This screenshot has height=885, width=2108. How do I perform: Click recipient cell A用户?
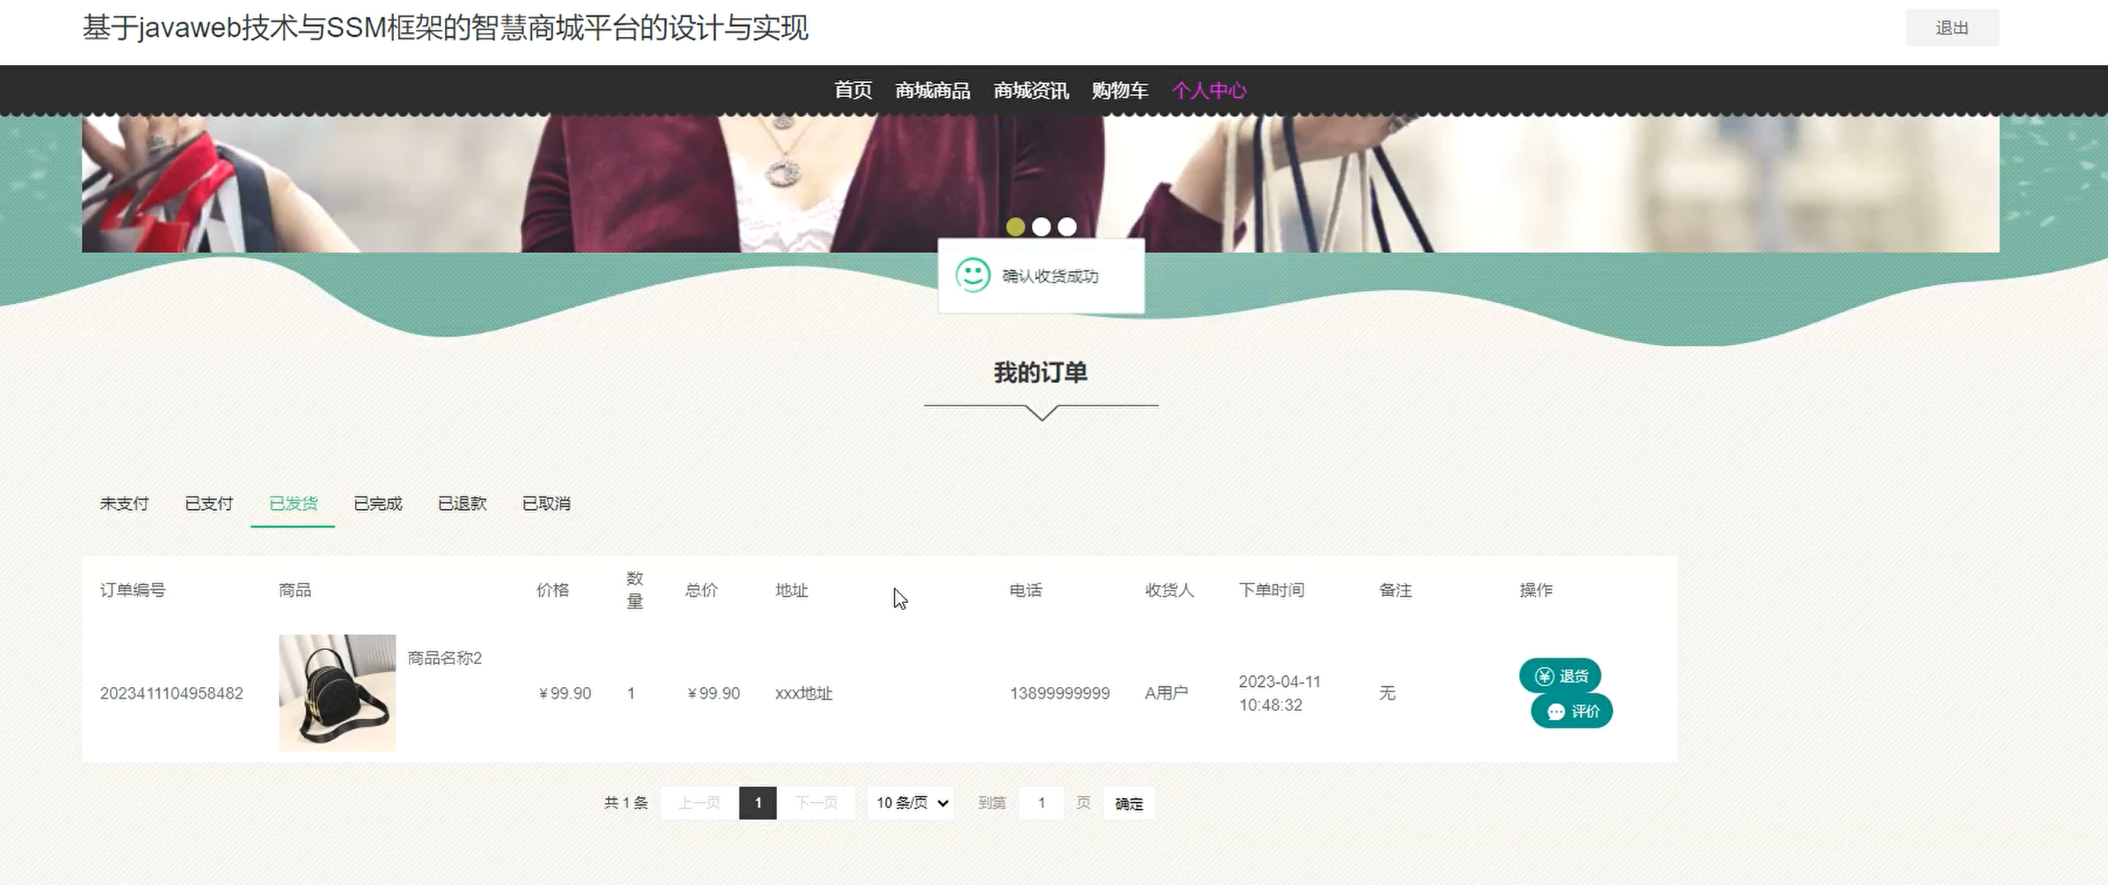pyautogui.click(x=1166, y=693)
